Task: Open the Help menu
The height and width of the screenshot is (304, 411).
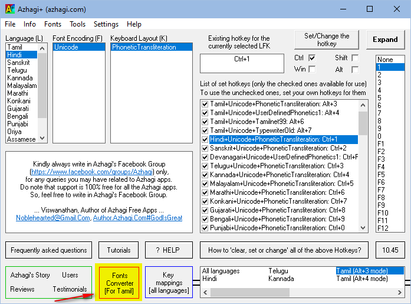Action: (134, 24)
